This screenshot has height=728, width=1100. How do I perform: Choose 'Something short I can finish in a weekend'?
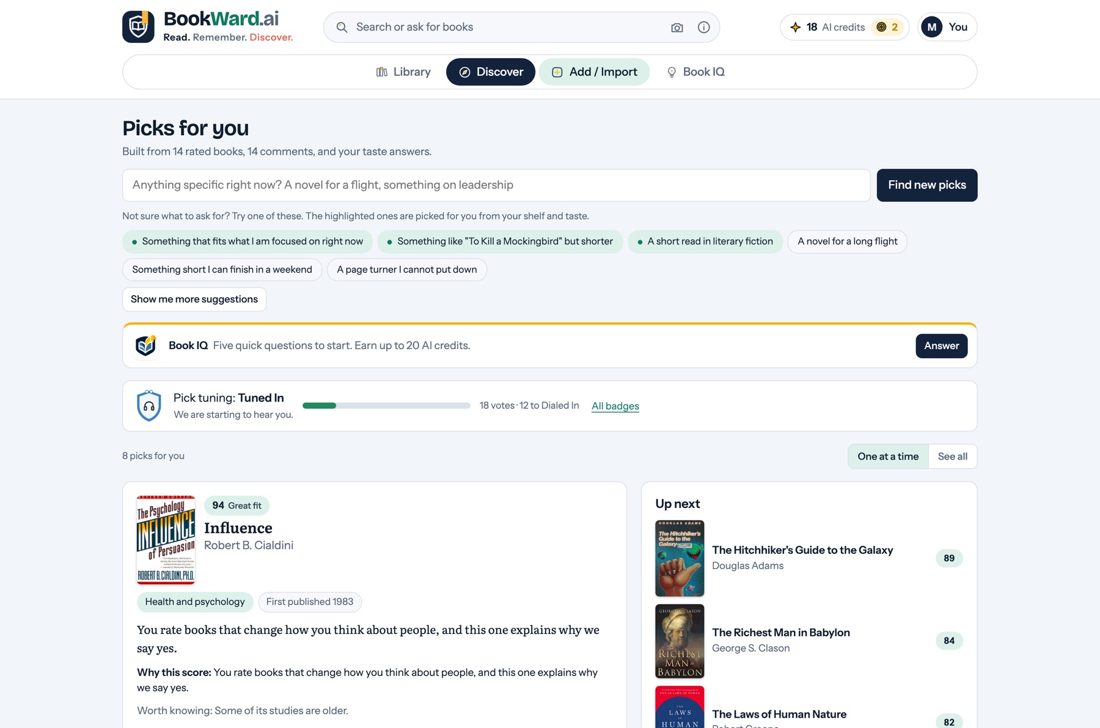tap(222, 270)
